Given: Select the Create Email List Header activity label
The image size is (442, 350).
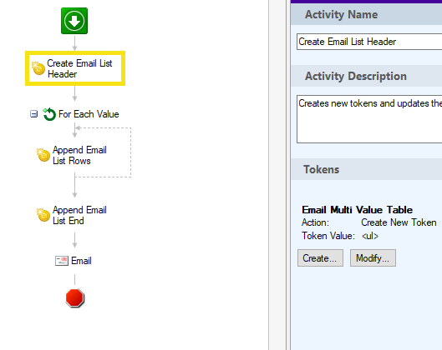Looking at the screenshot, I should click(x=79, y=68).
